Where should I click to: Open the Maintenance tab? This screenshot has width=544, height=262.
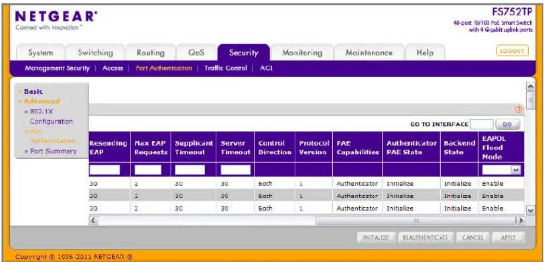tap(369, 53)
